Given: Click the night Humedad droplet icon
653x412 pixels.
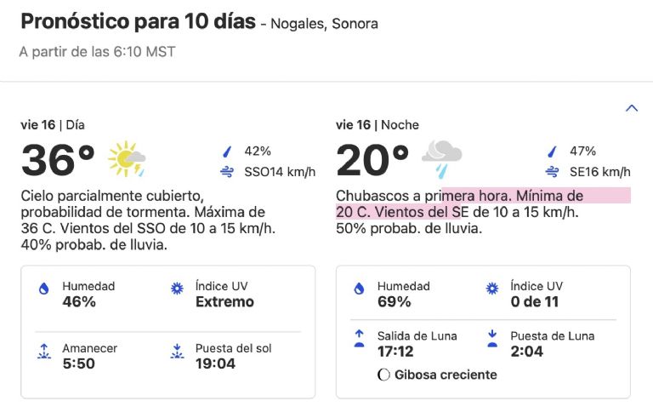Looking at the screenshot, I should [360, 289].
